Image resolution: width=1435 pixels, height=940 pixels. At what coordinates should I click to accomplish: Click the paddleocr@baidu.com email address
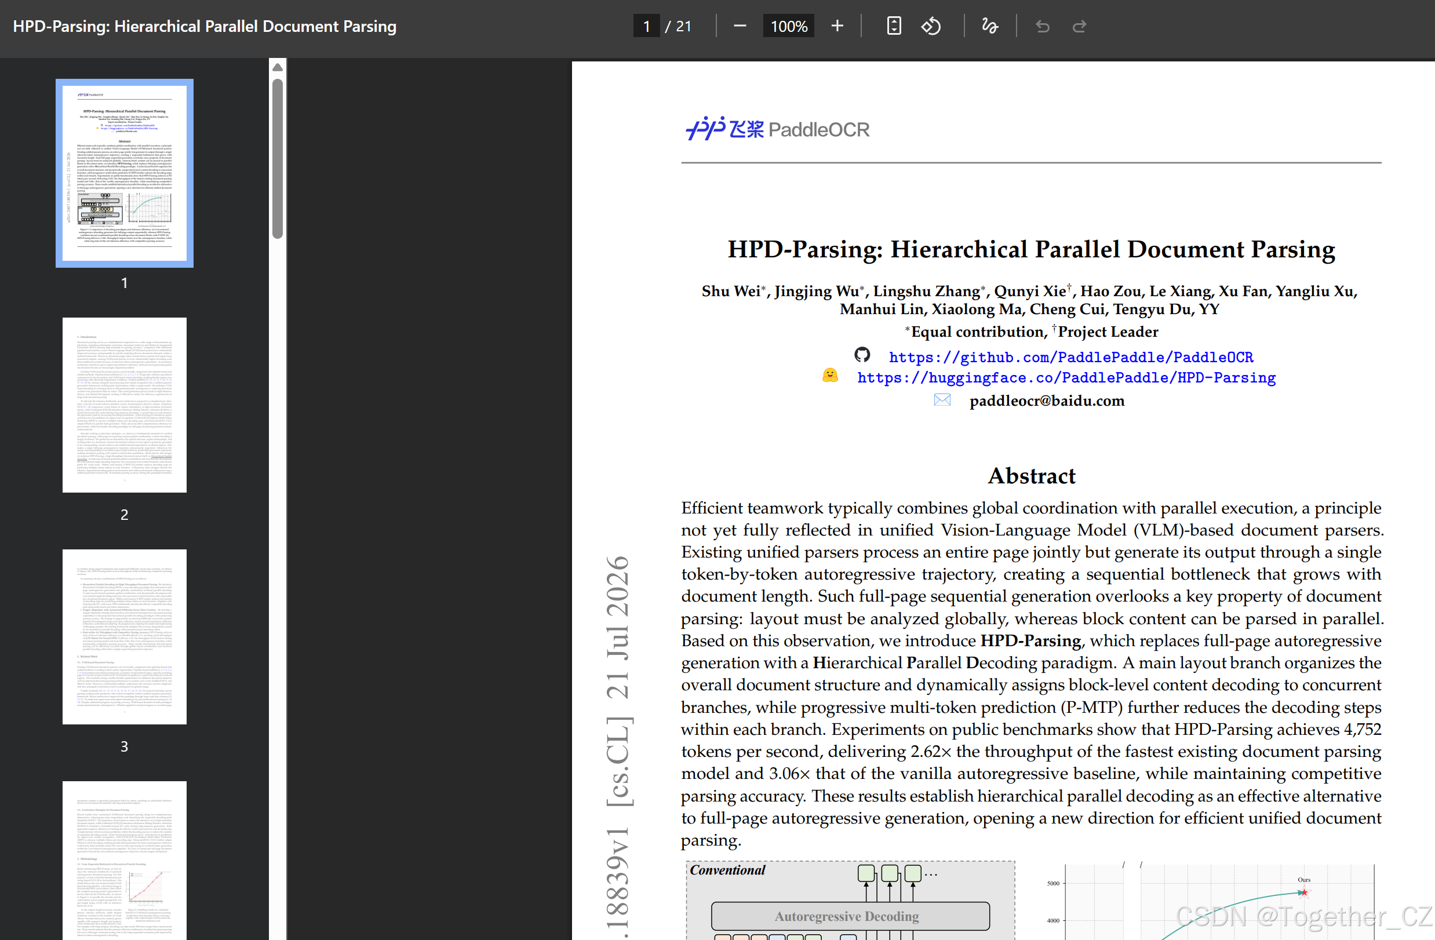coord(1047,401)
